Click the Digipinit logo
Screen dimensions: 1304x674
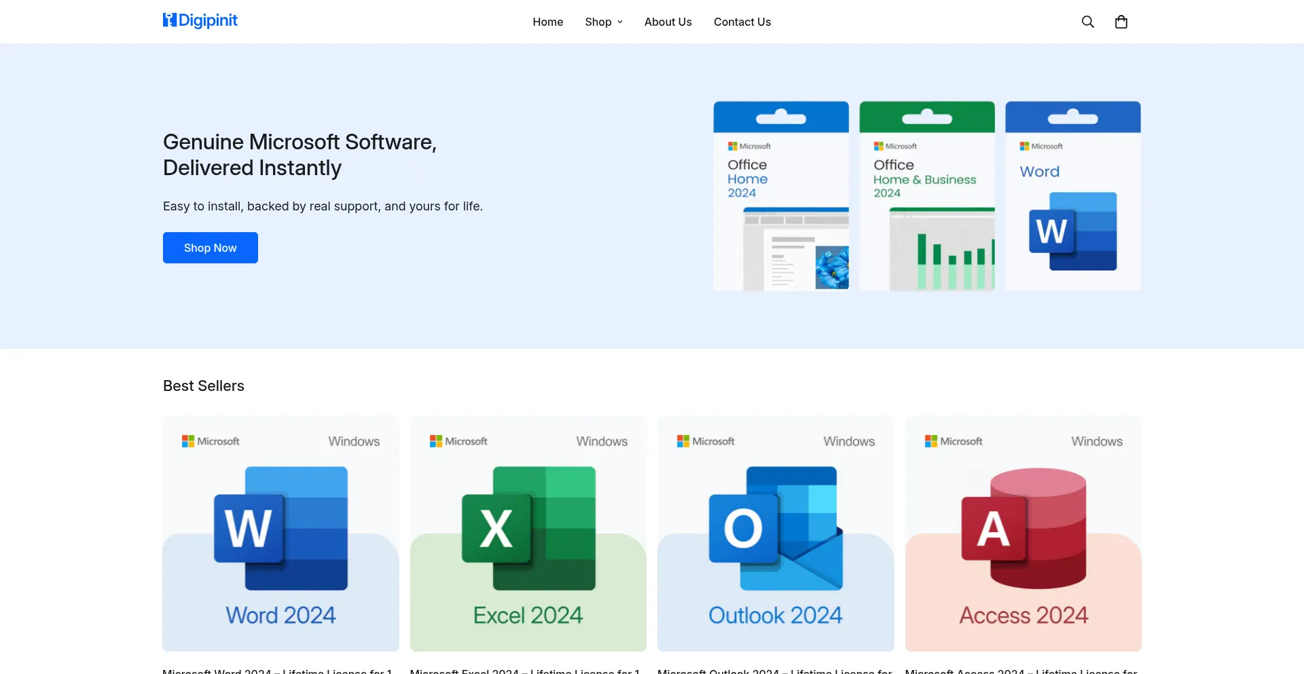200,21
